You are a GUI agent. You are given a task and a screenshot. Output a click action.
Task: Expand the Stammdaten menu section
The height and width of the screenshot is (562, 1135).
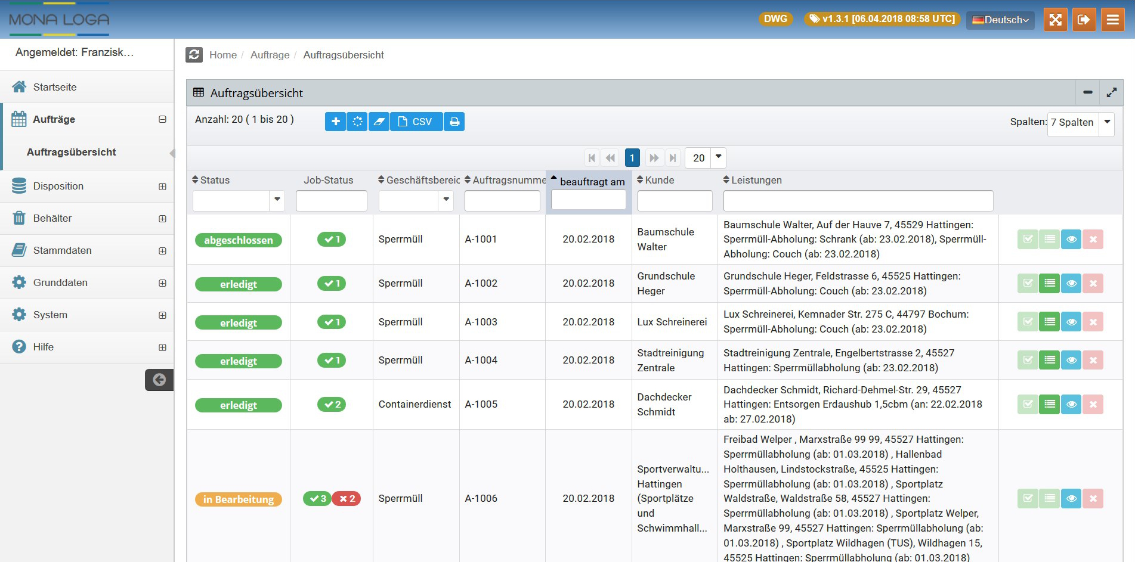tap(162, 251)
